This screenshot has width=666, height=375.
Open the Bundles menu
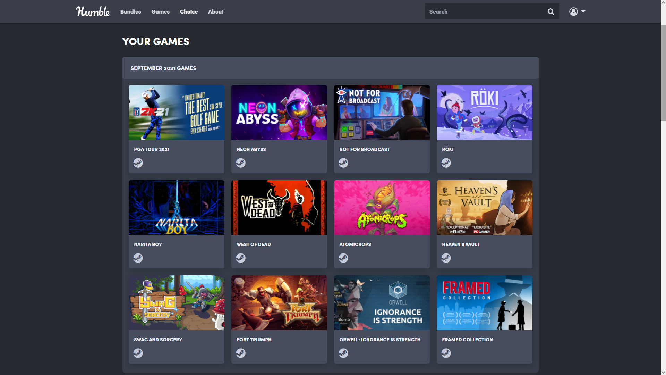[130, 12]
